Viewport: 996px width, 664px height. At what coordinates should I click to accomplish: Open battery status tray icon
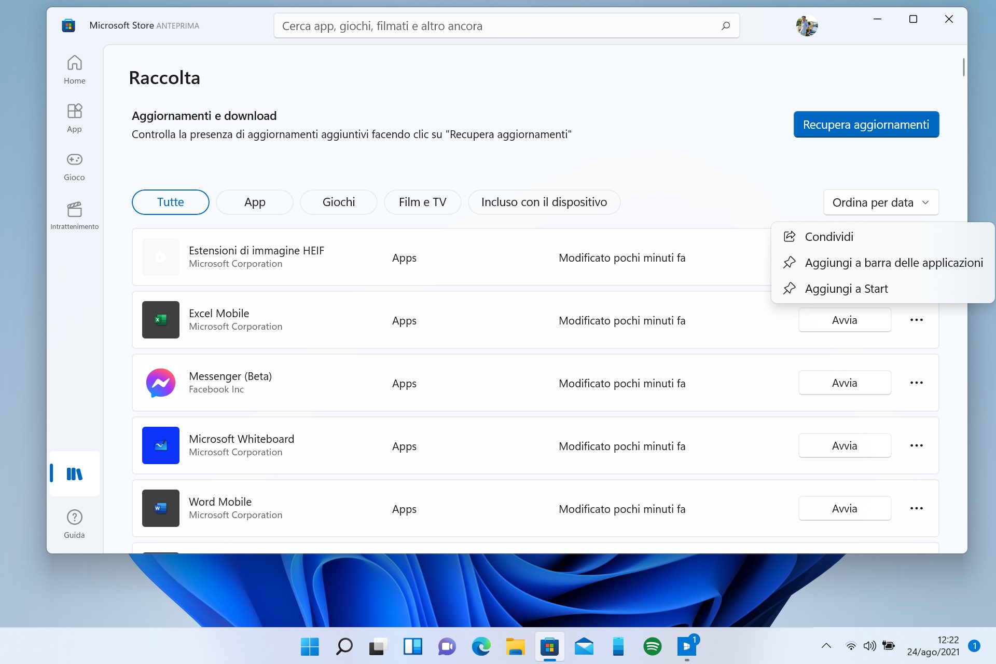[889, 646]
